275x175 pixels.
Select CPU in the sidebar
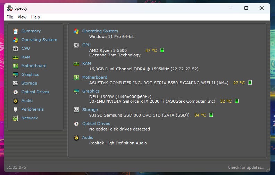pyautogui.click(x=26, y=48)
